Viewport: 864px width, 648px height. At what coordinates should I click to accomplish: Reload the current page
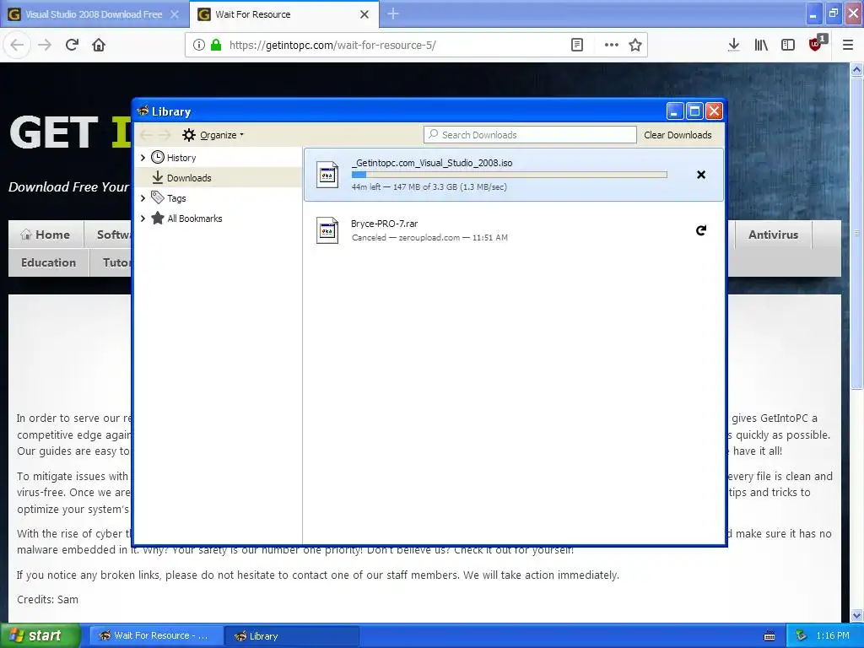[72, 46]
